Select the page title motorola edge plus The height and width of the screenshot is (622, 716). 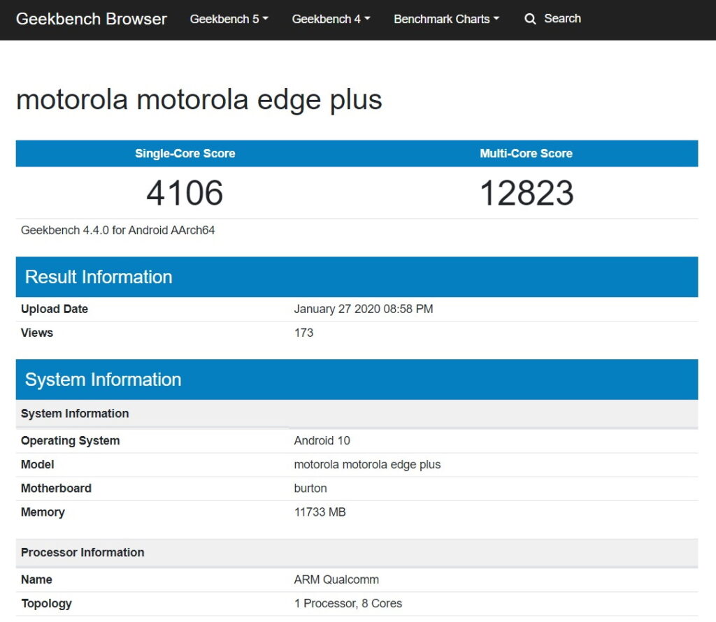click(199, 99)
